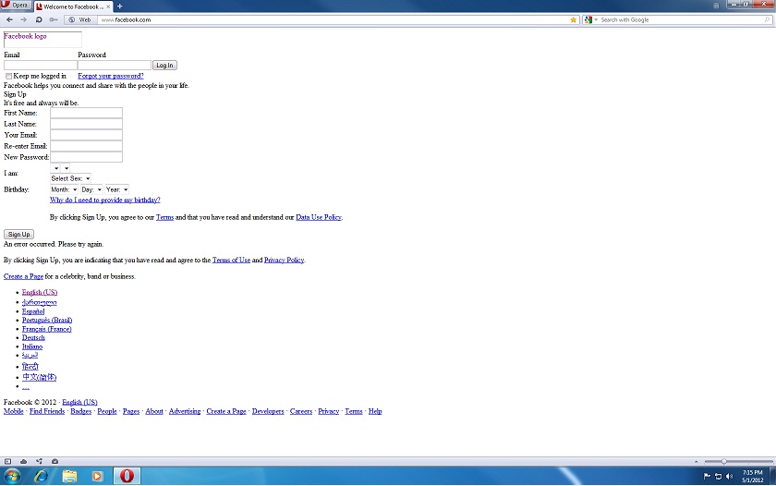Focus the login Email field
The image size is (776, 486).
[x=40, y=66]
